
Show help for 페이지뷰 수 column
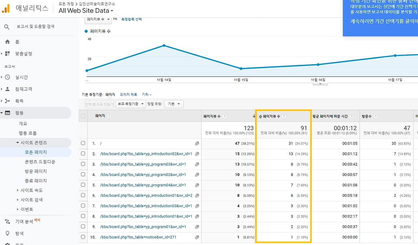224,116
